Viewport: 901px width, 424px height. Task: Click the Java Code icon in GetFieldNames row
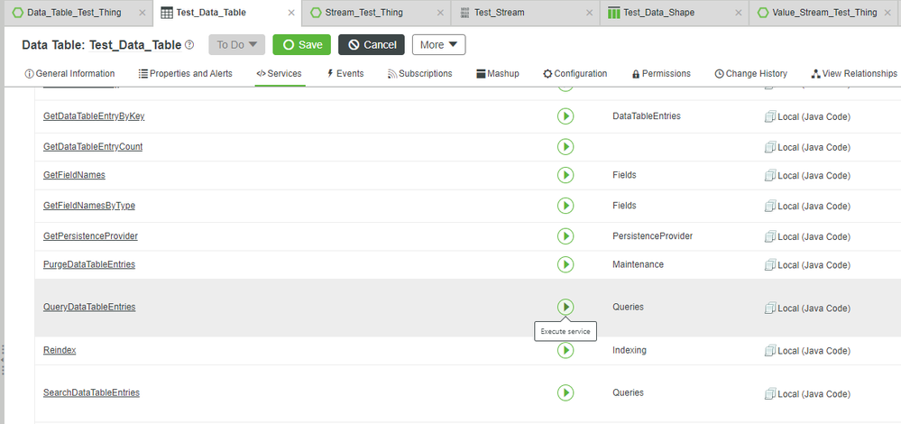(x=770, y=175)
